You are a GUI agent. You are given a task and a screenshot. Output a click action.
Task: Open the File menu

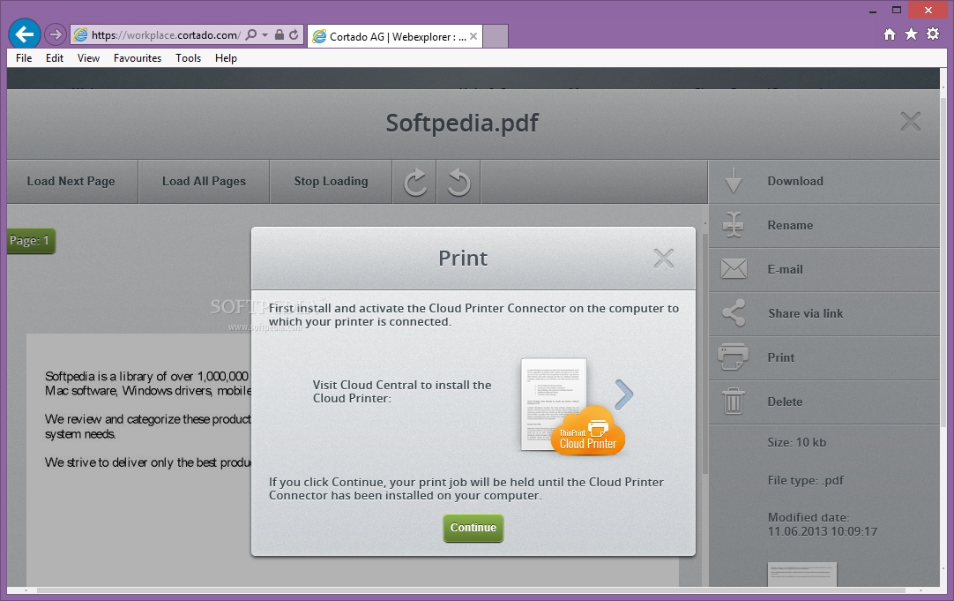tap(24, 58)
